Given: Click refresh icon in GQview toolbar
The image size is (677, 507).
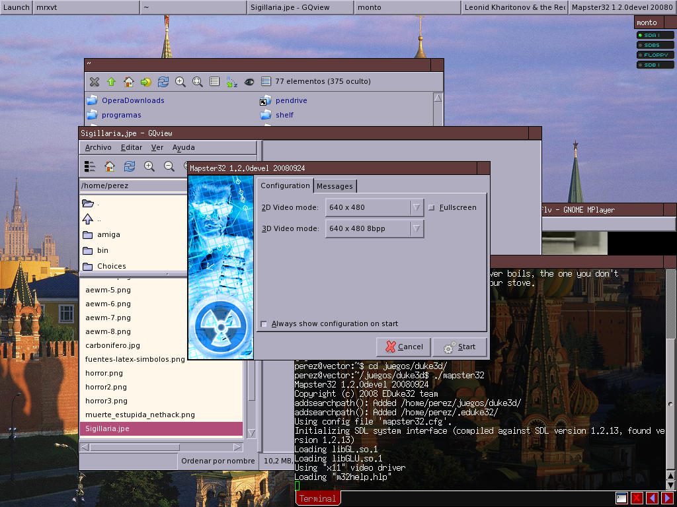Looking at the screenshot, I should [130, 166].
